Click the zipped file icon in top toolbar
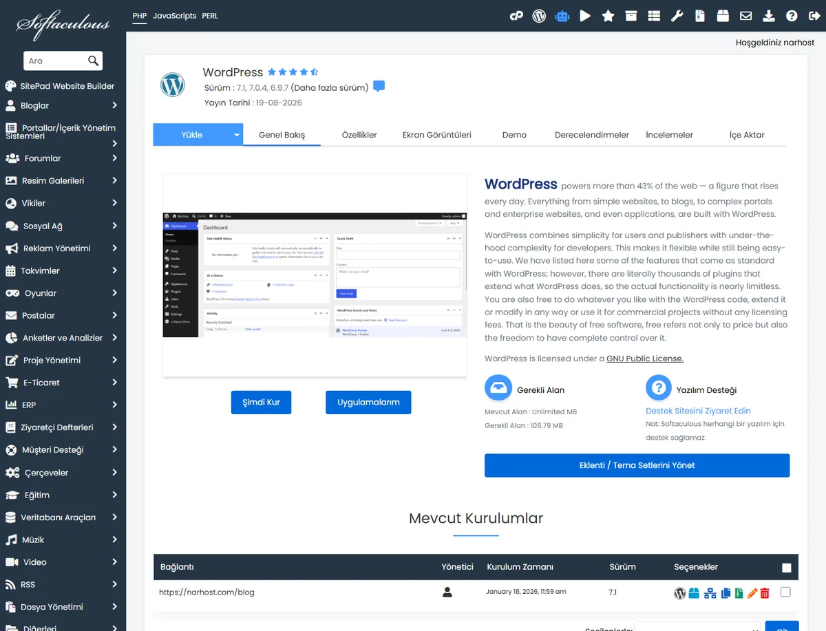826x631 pixels. (700, 16)
